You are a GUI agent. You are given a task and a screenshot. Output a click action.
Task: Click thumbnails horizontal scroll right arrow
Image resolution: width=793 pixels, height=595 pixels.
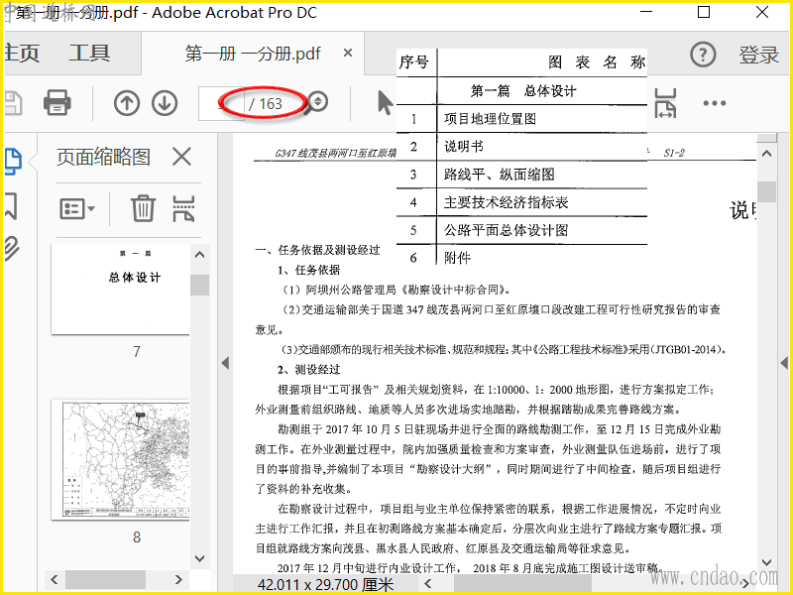pyautogui.click(x=178, y=579)
